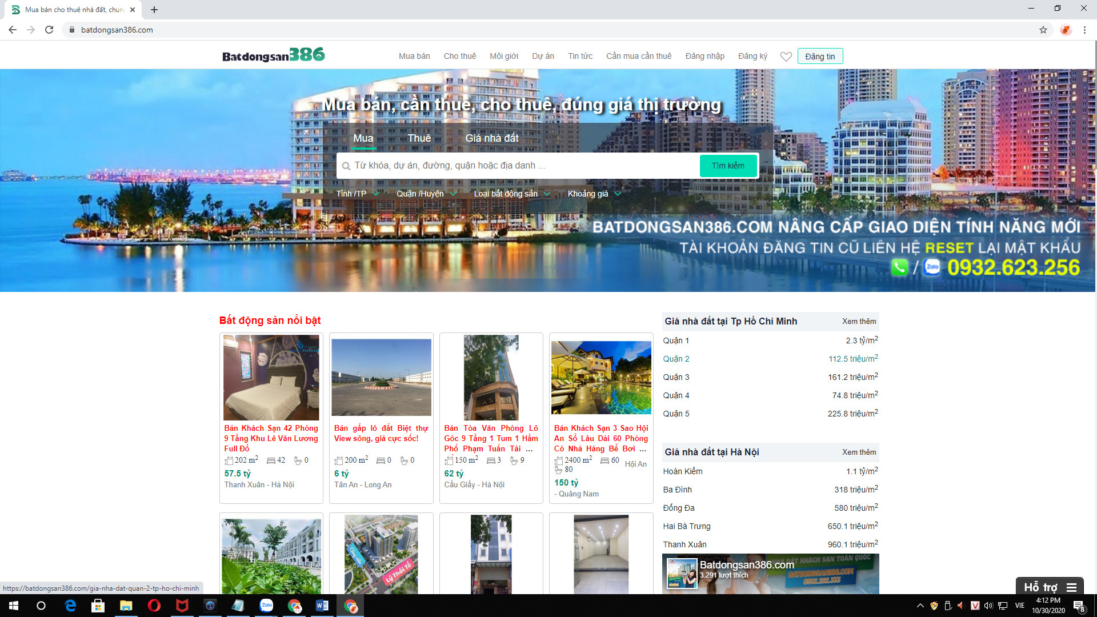Switch to the Thuê search tab

tap(419, 138)
